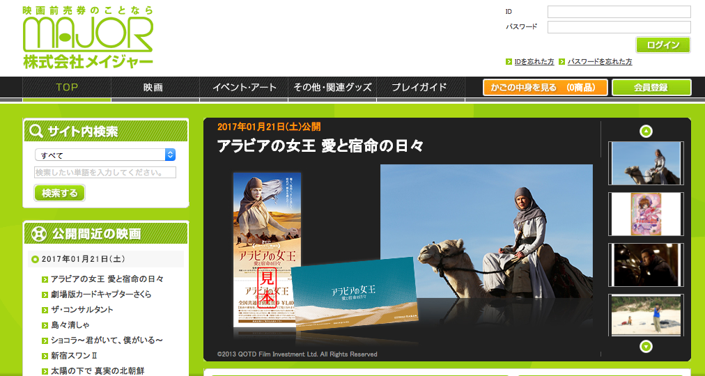The height and width of the screenshot is (376, 705).
Task: Click arrow bullet beside 太陽の下で 真実の北朝鮮
Action: tap(45, 372)
